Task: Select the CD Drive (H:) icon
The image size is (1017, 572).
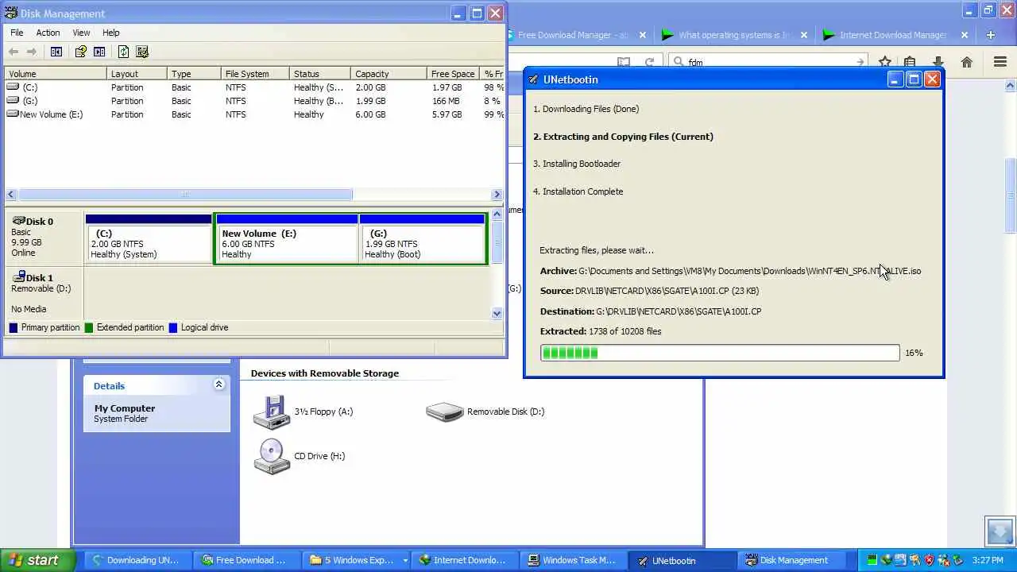Action: pyautogui.click(x=272, y=457)
